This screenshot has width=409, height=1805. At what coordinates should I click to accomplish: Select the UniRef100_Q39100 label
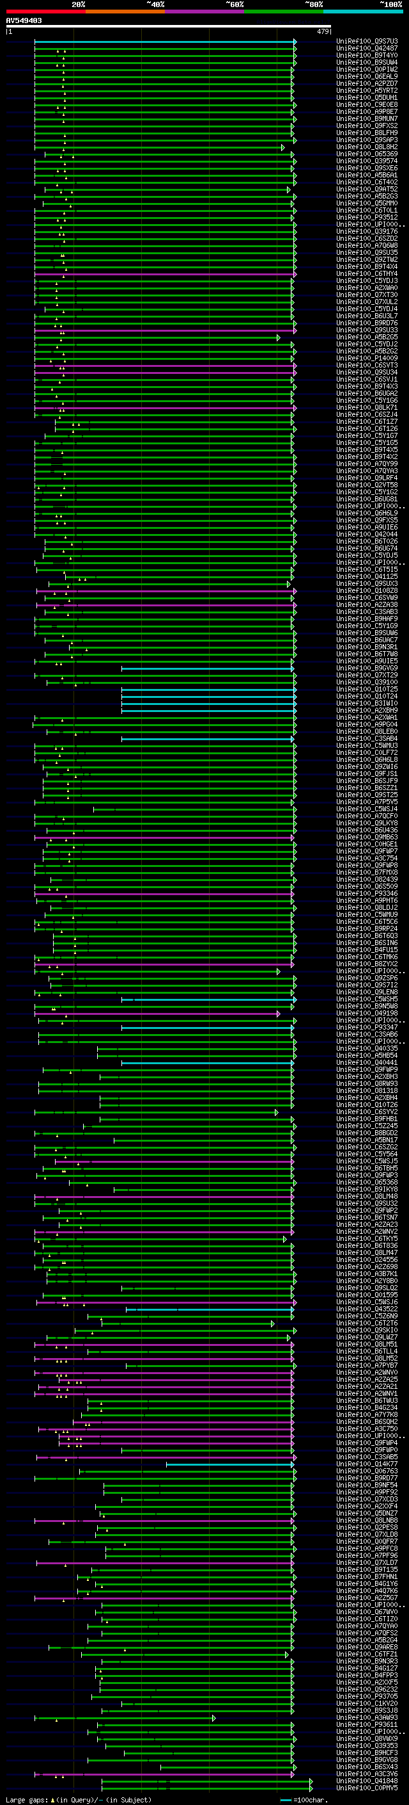367,683
